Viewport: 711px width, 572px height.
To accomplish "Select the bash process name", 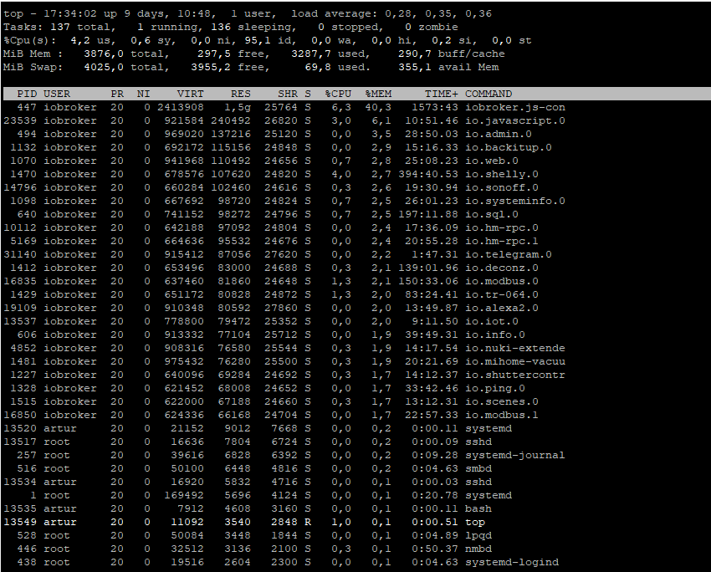I will 478,508.
